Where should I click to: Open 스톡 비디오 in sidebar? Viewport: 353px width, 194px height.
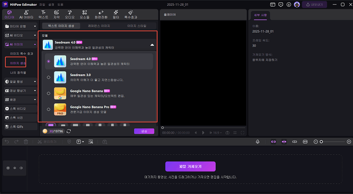point(20,109)
